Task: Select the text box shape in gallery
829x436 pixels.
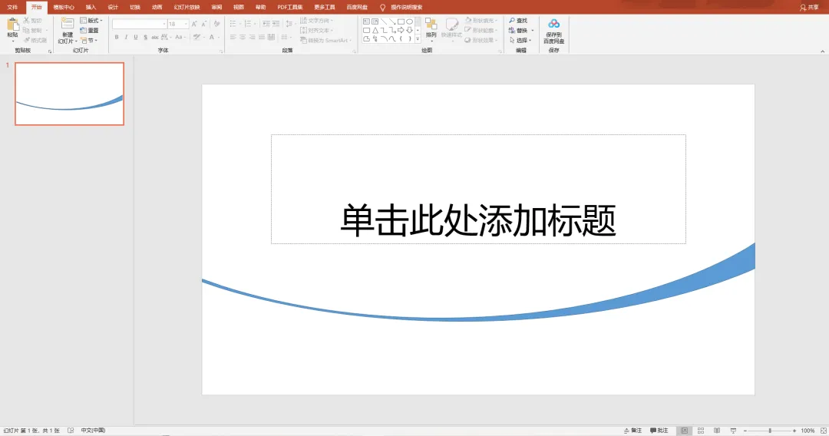Action: (366, 21)
